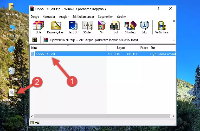Viewport: 200px width, 131px height.
Task: Click the drive icon in status bar
Action: pyautogui.click(x=32, y=123)
